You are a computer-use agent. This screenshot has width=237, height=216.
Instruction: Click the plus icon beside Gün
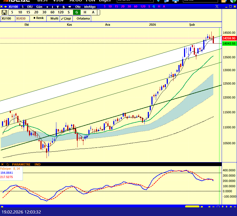pos(47,7)
